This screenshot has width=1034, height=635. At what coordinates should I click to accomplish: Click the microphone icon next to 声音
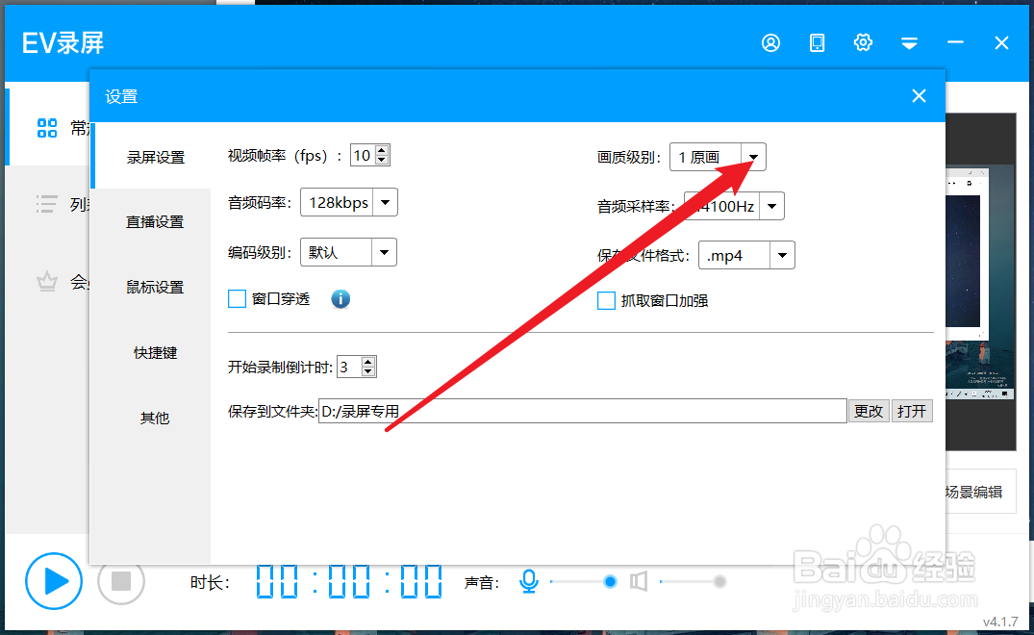coord(528,581)
